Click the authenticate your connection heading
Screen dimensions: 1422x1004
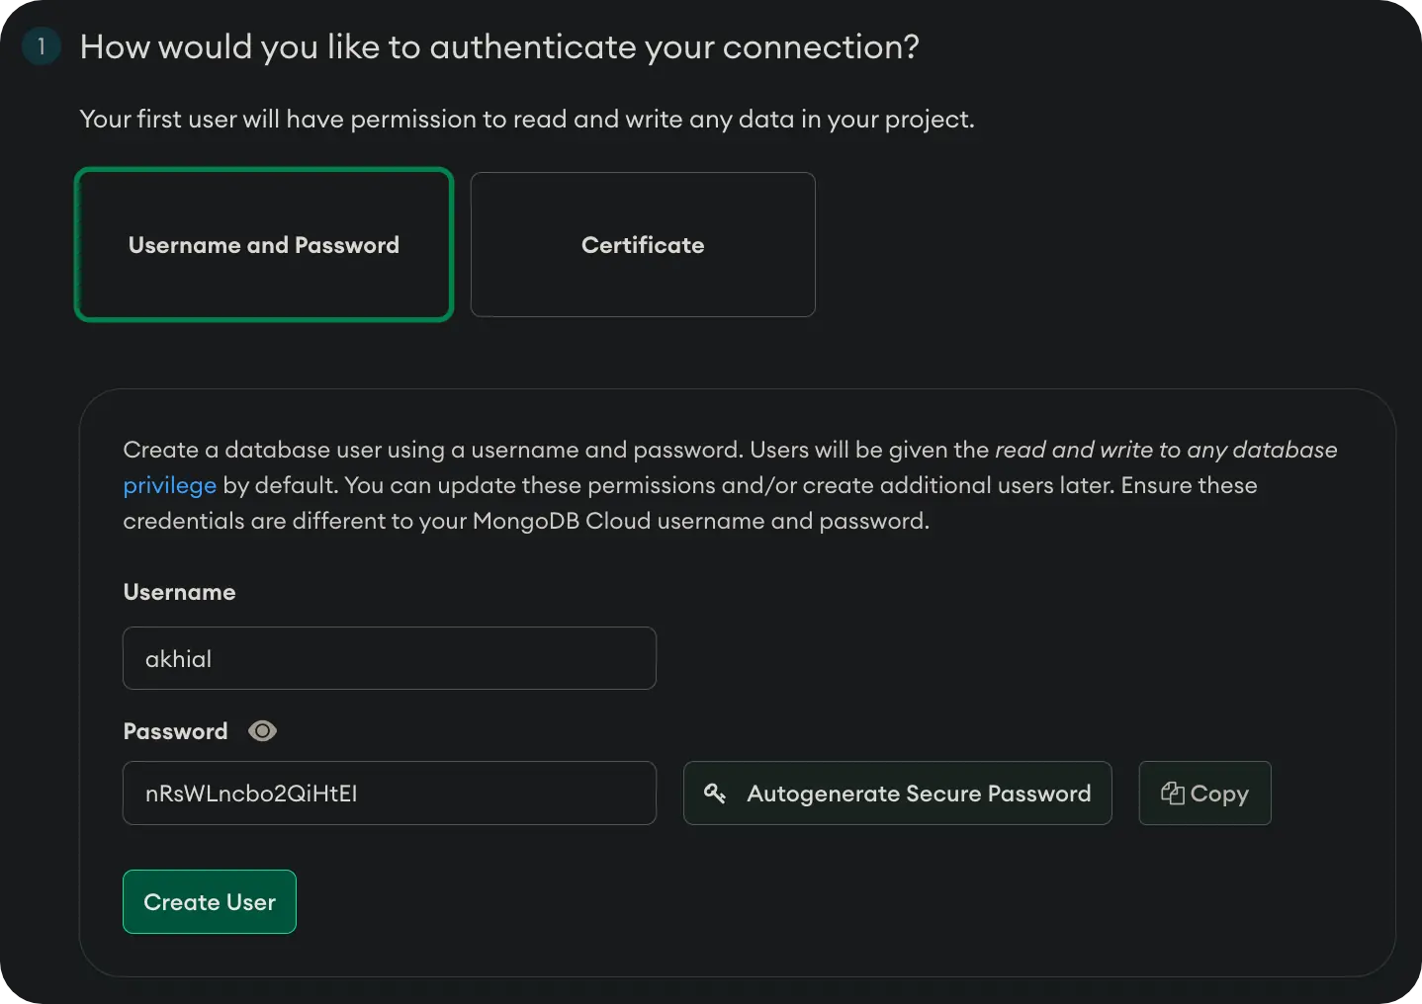[x=499, y=46]
